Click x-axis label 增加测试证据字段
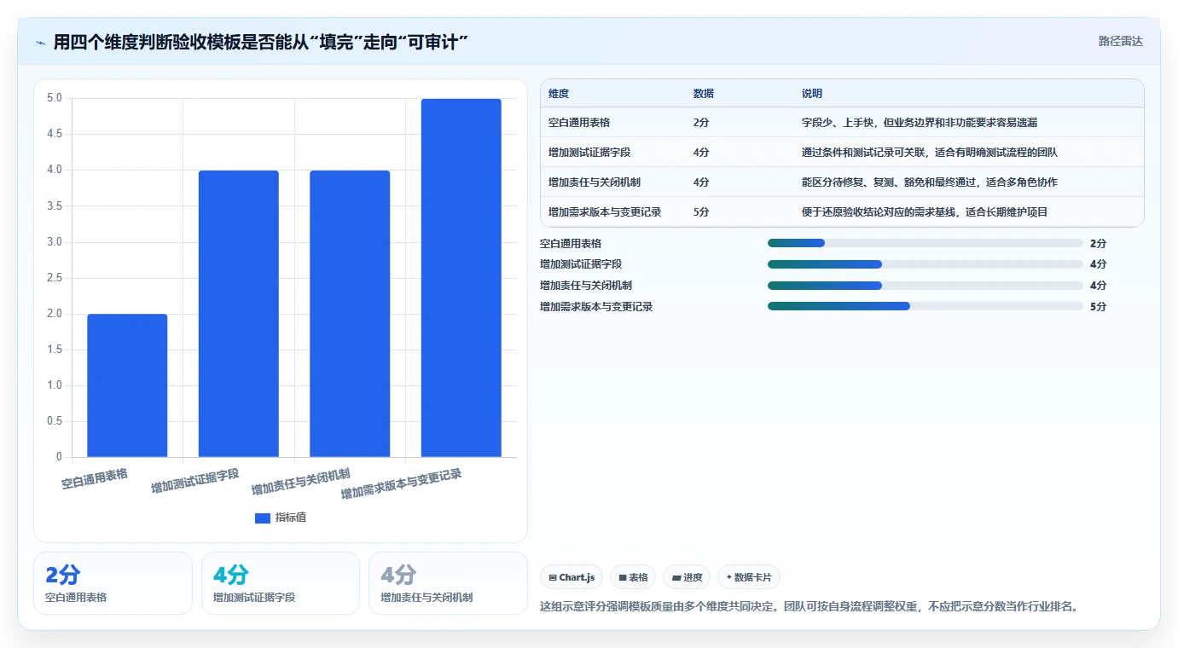The width and height of the screenshot is (1178, 648). click(x=195, y=481)
